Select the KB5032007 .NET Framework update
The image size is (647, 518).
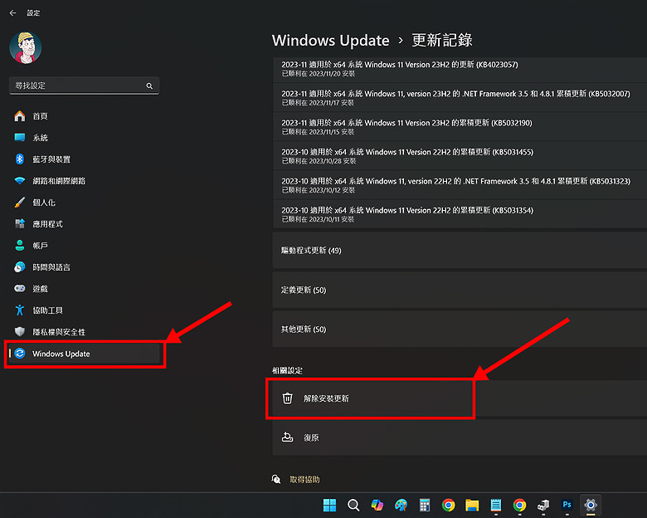coord(460,98)
